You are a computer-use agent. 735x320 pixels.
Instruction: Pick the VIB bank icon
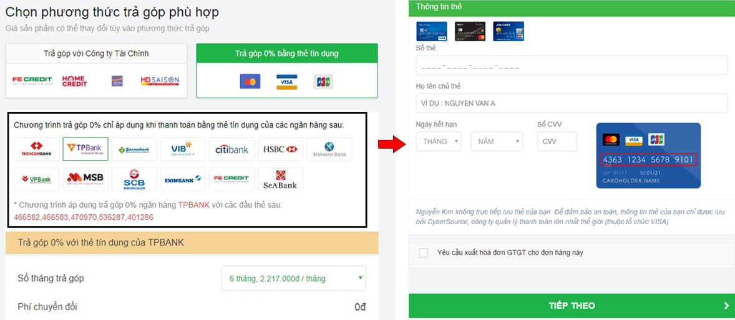[183, 149]
